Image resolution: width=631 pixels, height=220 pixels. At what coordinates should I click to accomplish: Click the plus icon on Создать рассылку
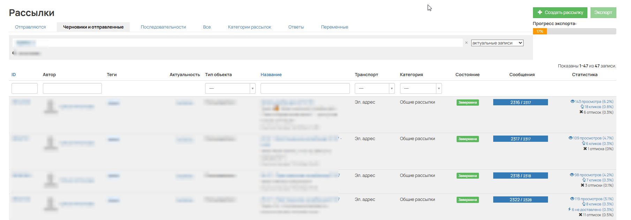(540, 12)
